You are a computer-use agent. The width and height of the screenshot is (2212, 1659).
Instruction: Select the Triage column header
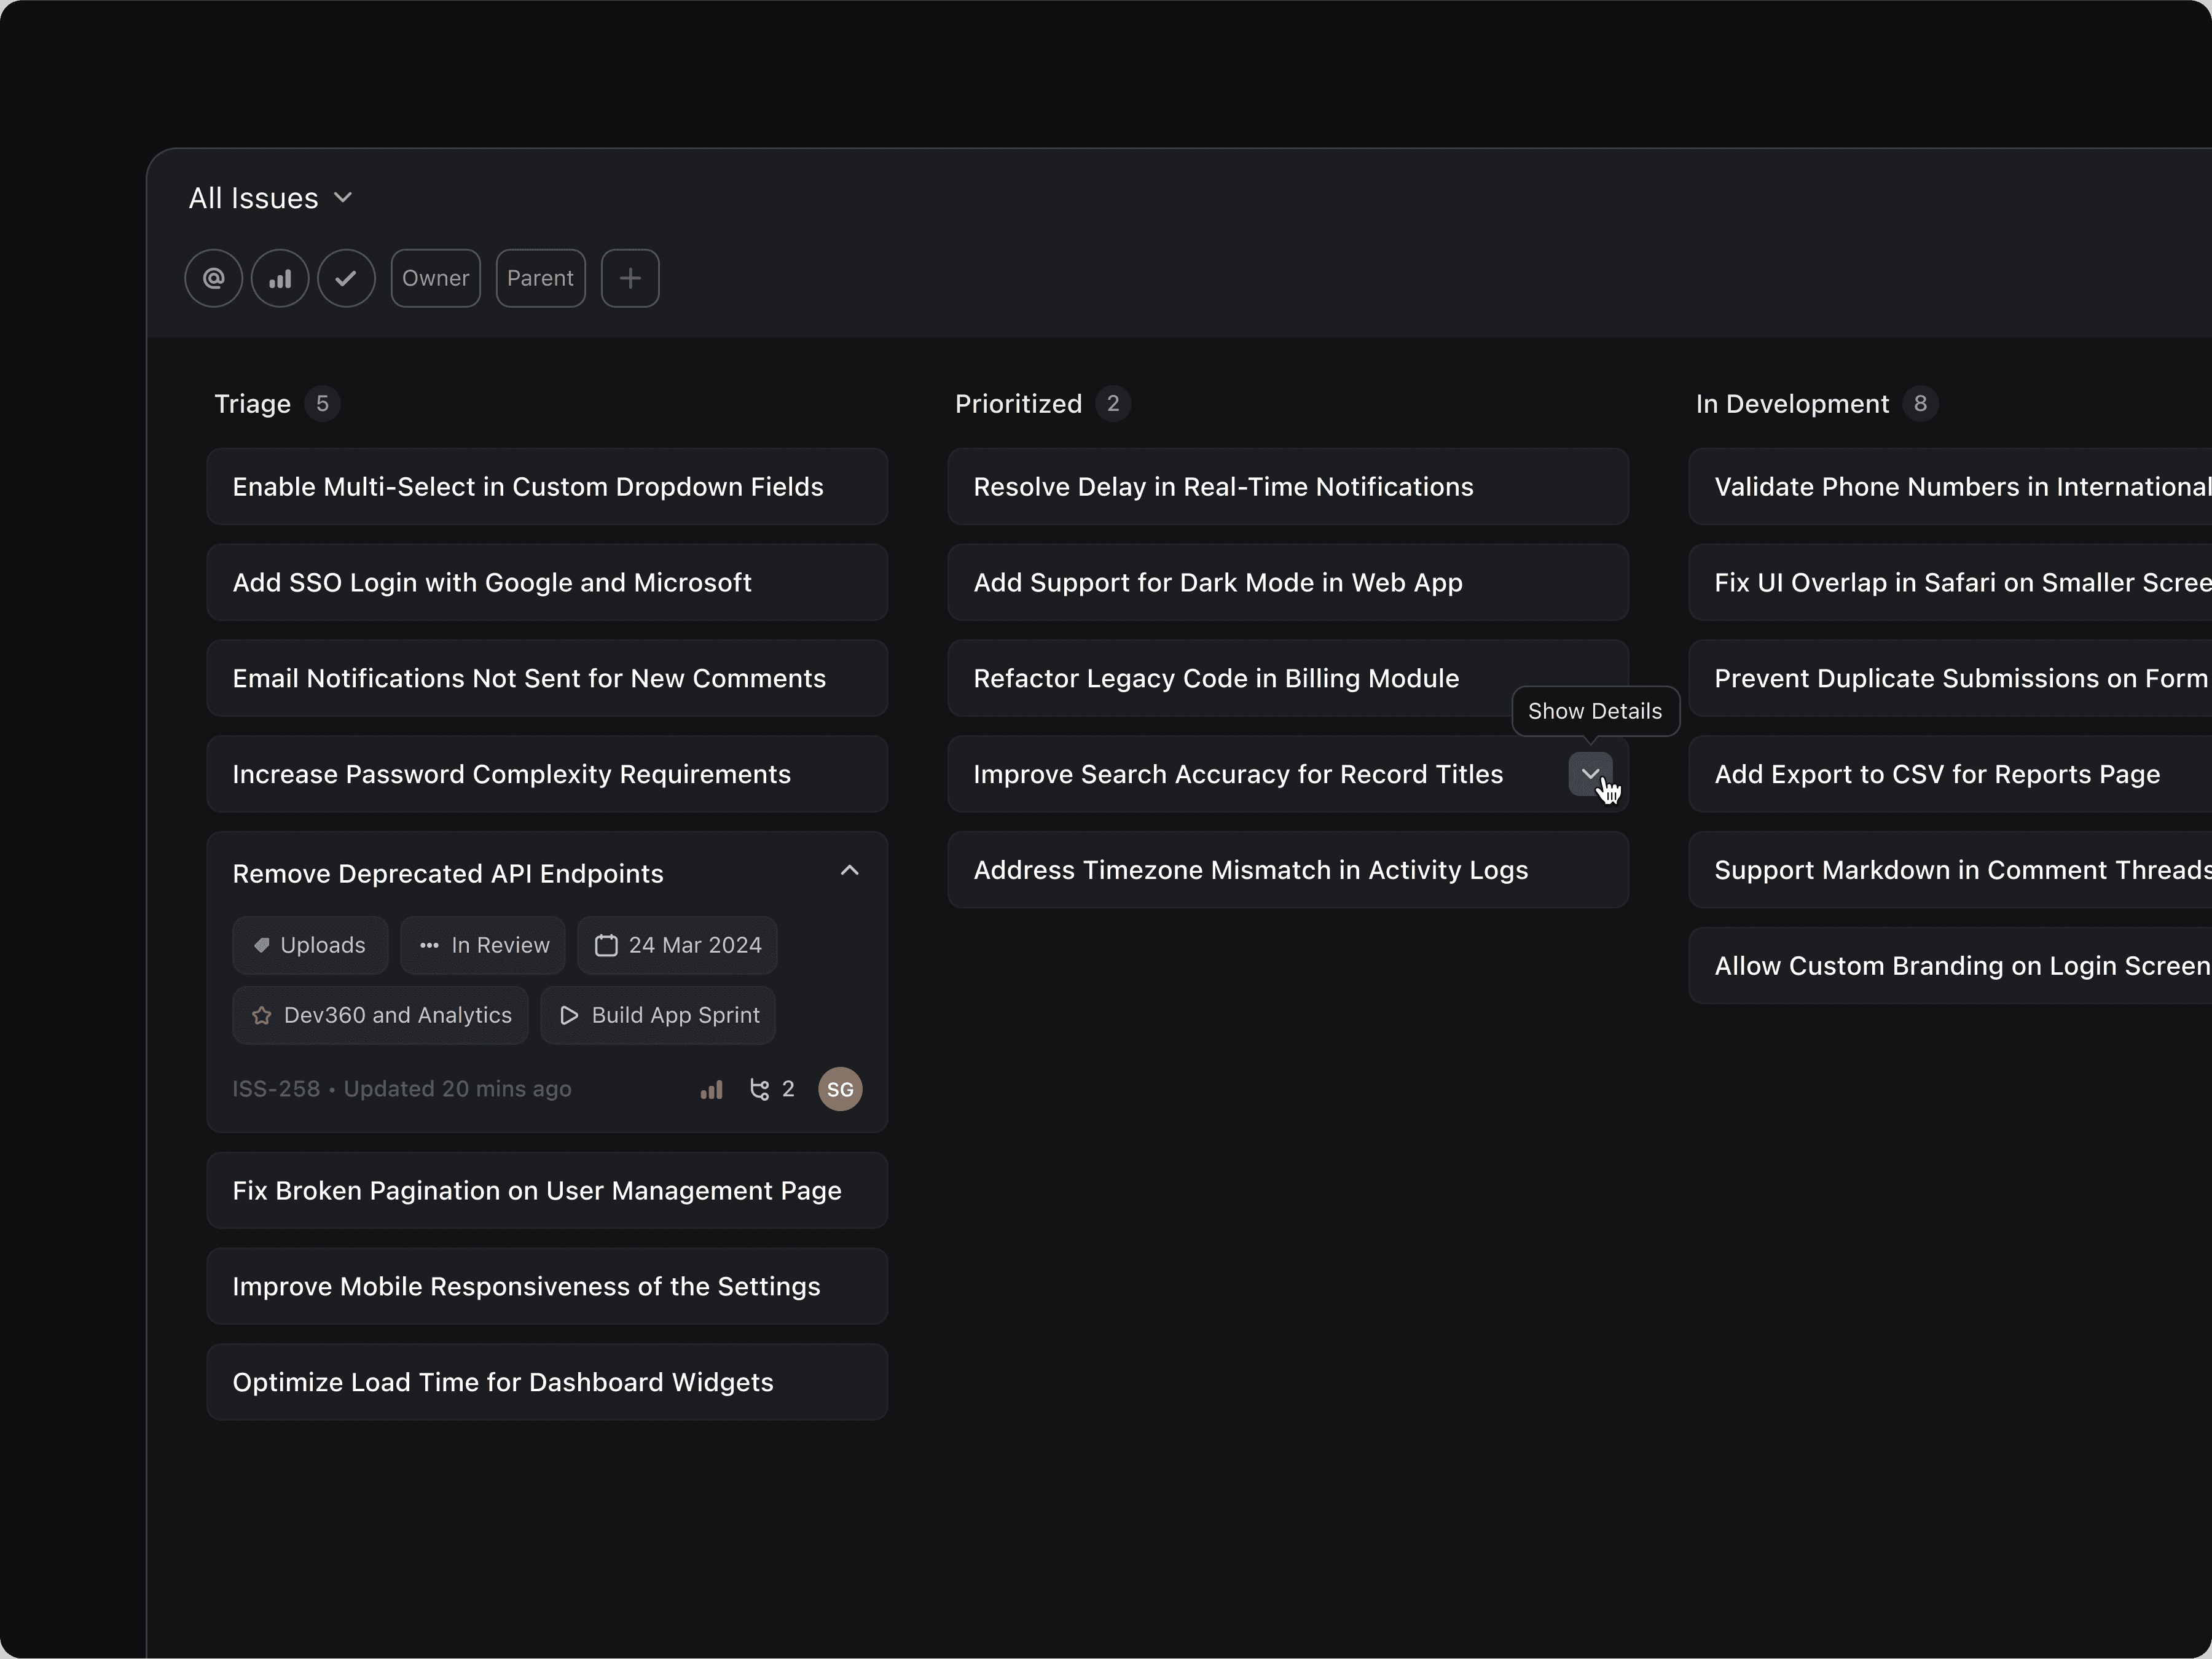pos(252,404)
